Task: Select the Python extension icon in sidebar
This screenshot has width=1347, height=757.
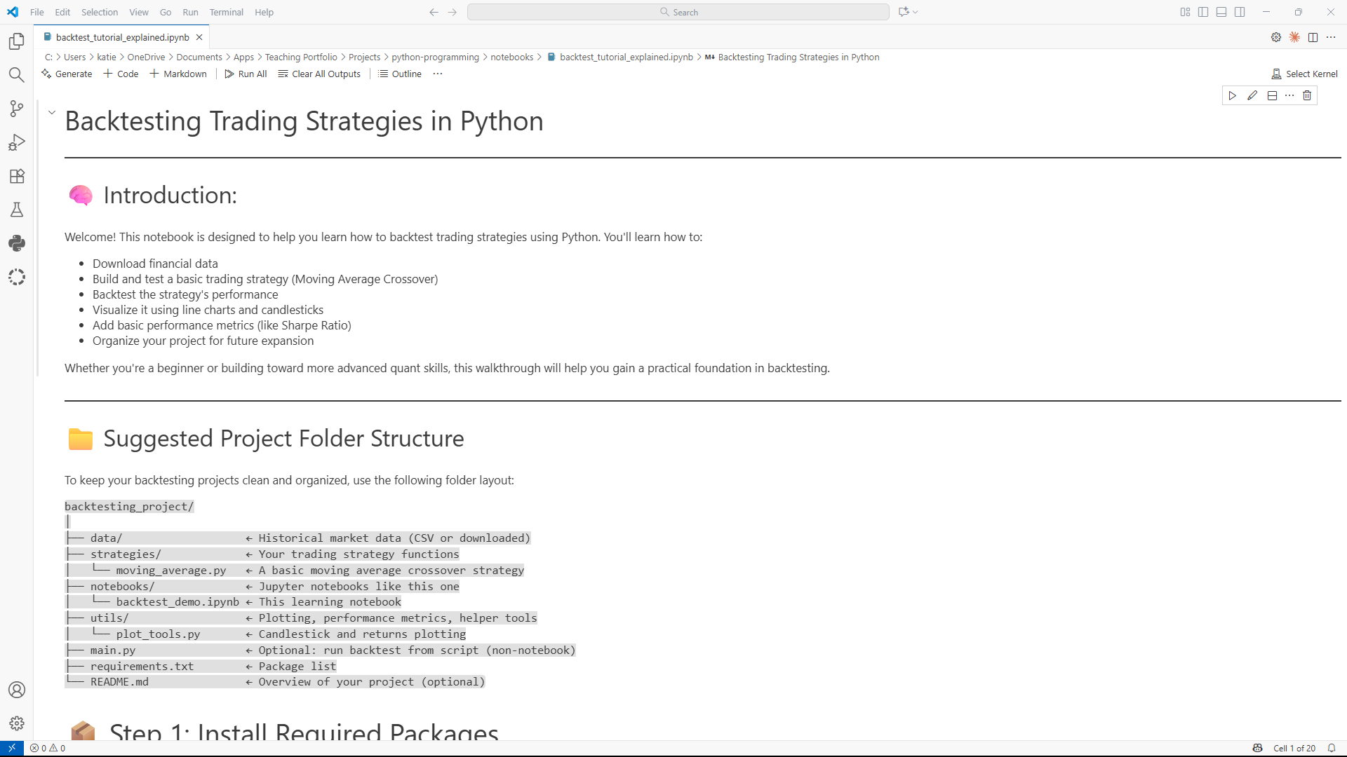Action: (x=16, y=243)
